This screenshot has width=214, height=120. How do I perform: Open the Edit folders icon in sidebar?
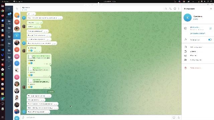(9, 67)
